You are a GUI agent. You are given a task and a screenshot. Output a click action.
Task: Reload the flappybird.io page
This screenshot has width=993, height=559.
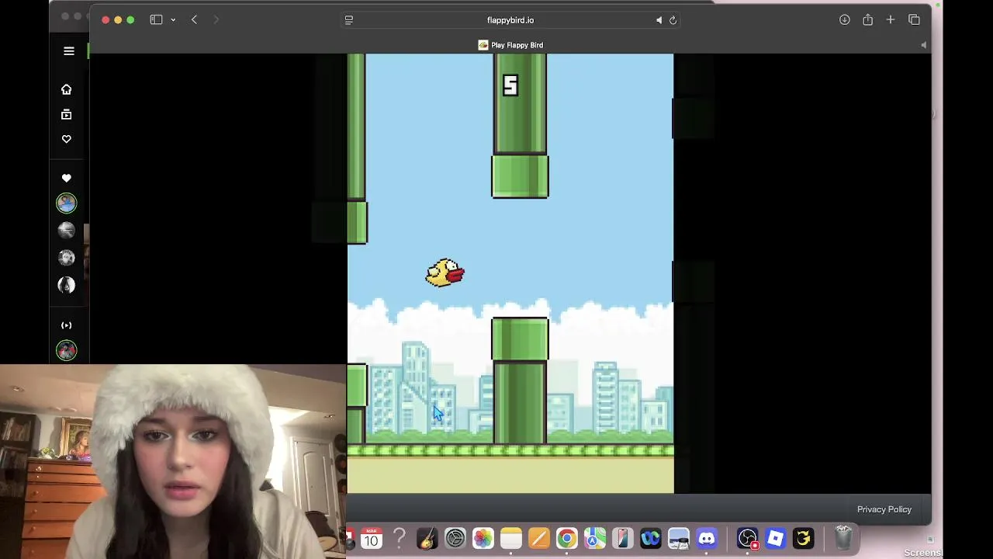(673, 20)
